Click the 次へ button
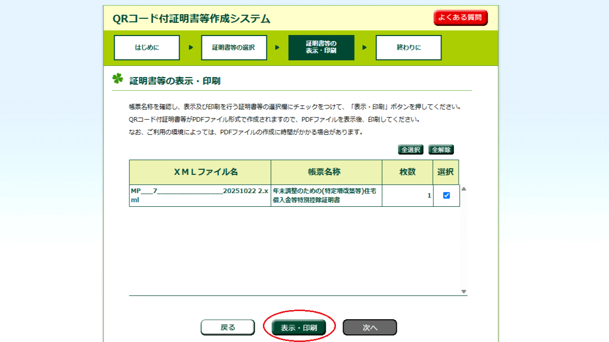The image size is (609, 342). click(x=369, y=327)
